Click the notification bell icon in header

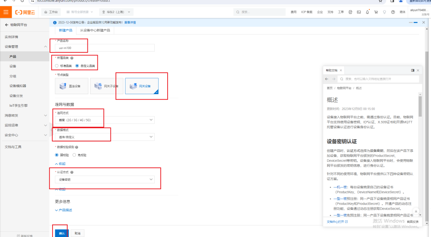coord(367,12)
